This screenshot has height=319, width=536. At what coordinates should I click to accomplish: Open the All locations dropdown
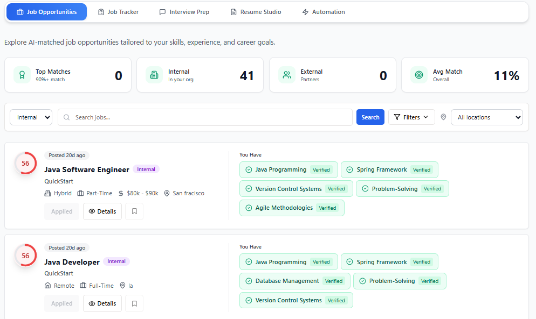click(486, 117)
